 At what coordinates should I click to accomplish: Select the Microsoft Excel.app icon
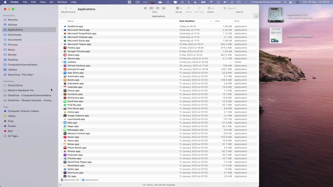tap(65, 41)
